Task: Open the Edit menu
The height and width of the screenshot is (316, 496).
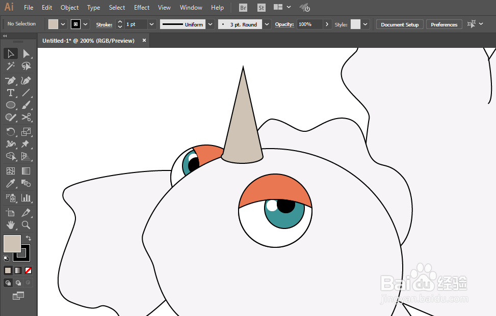Action: point(47,8)
